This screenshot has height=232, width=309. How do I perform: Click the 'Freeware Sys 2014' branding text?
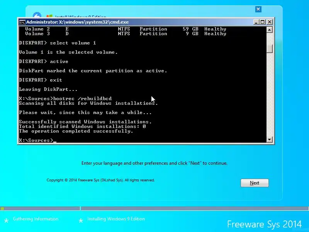tap(264, 224)
